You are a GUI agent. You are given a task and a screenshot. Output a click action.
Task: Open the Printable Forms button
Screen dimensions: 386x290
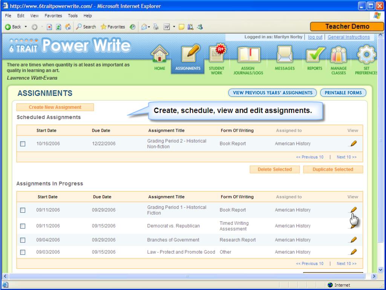(x=343, y=93)
